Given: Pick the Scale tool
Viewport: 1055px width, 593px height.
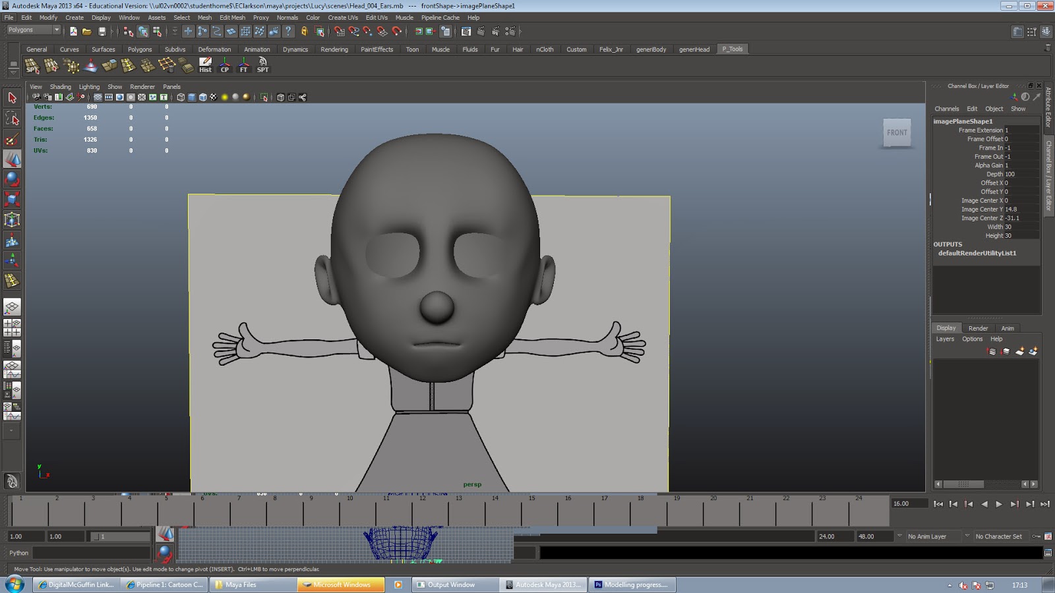Looking at the screenshot, I should coord(12,199).
